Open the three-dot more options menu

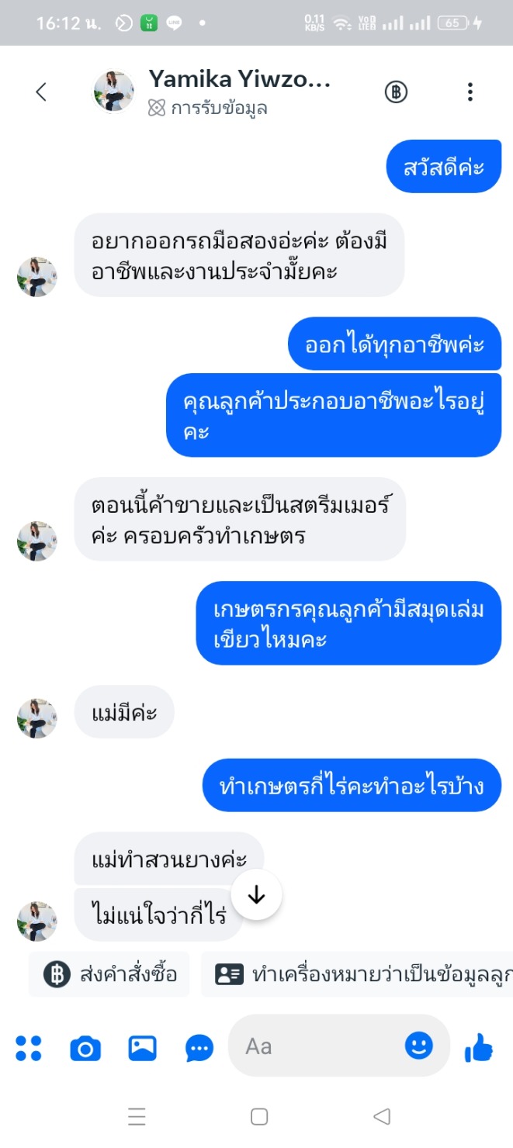(x=470, y=92)
